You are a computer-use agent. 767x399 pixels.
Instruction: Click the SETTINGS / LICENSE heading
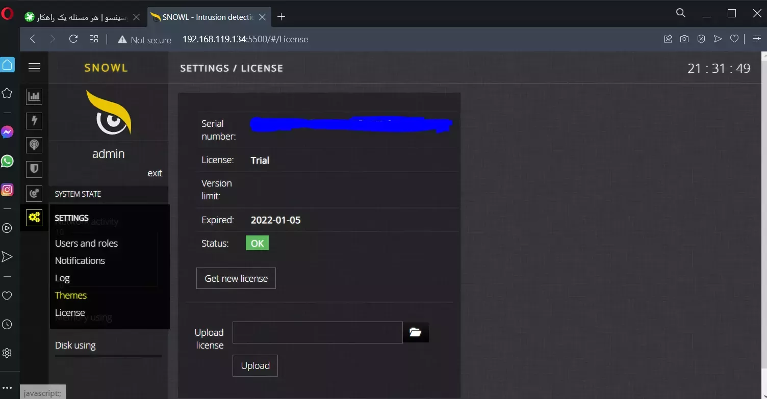coord(232,68)
